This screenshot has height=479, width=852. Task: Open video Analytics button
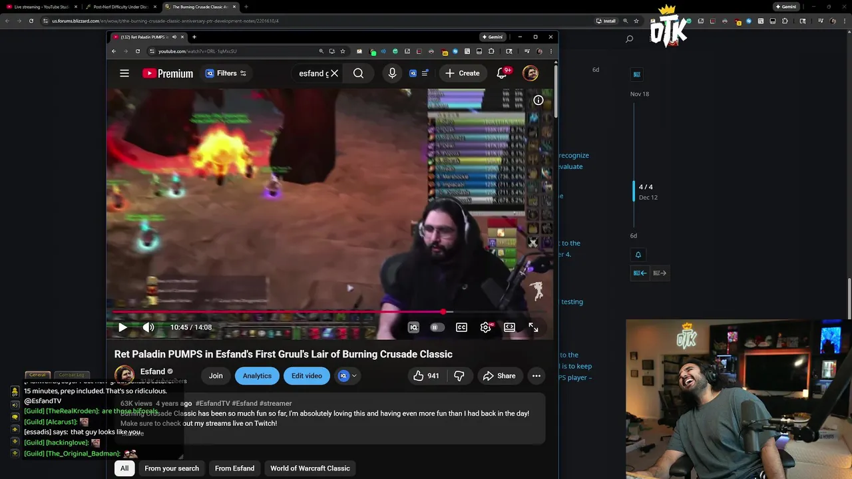point(257,376)
